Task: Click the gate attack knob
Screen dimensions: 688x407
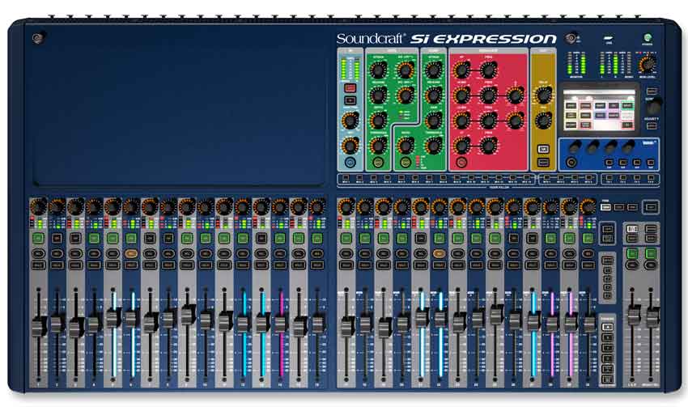Action: tap(378, 70)
